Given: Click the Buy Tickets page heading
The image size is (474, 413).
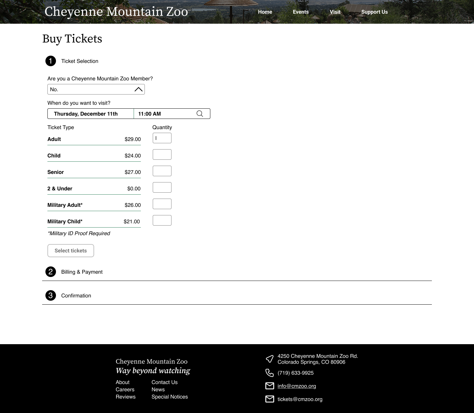Looking at the screenshot, I should [x=72, y=39].
